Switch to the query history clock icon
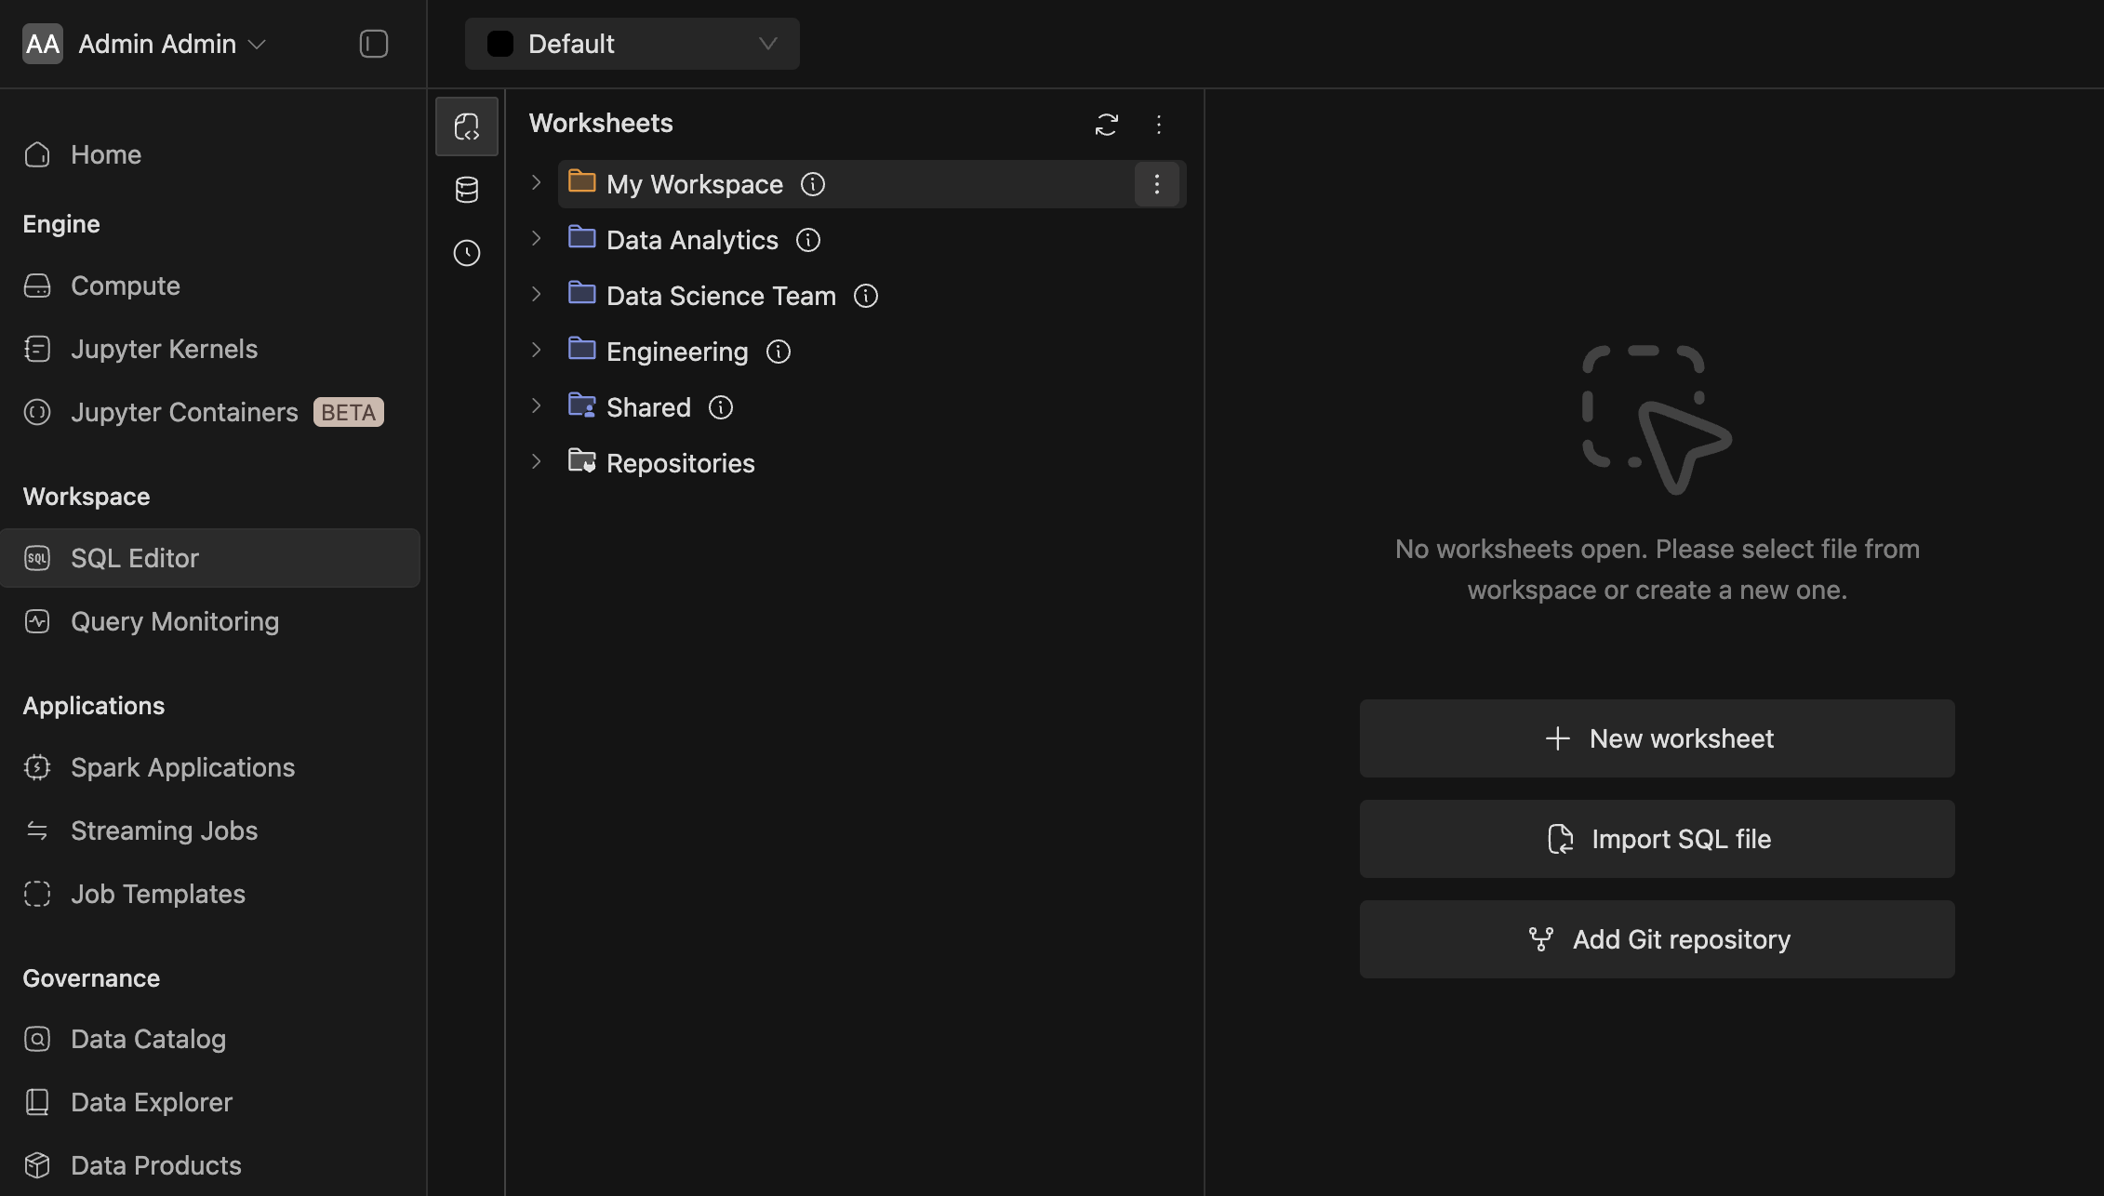Screen dimensions: 2104x1196 (x=467, y=253)
